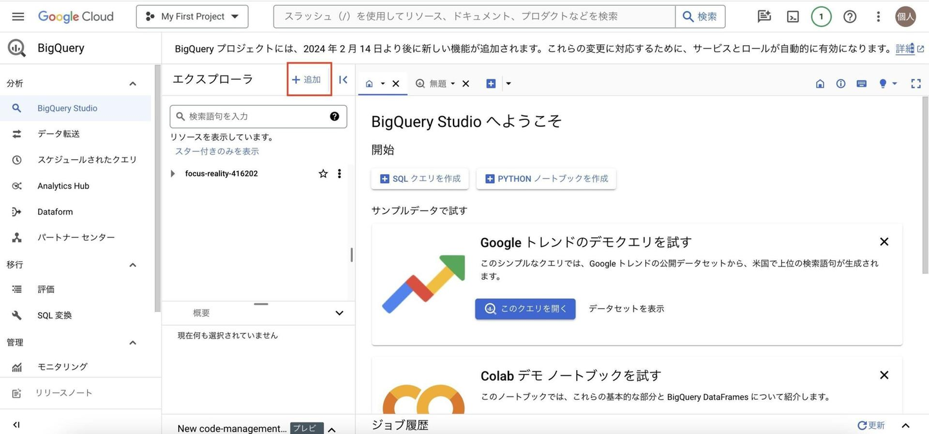
Task: Click データセットを表示 link
Action: point(626,308)
